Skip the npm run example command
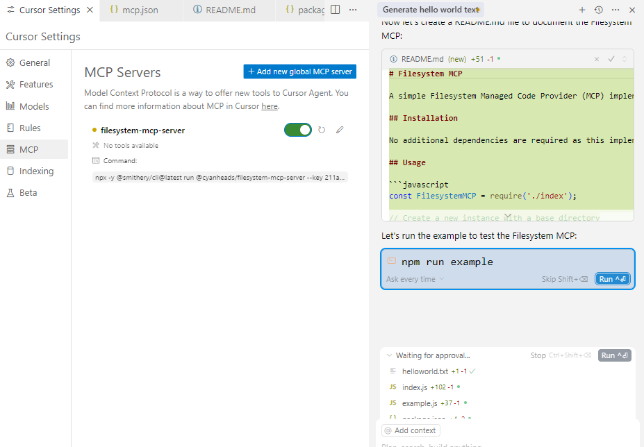This screenshot has width=644, height=447. coord(565,279)
